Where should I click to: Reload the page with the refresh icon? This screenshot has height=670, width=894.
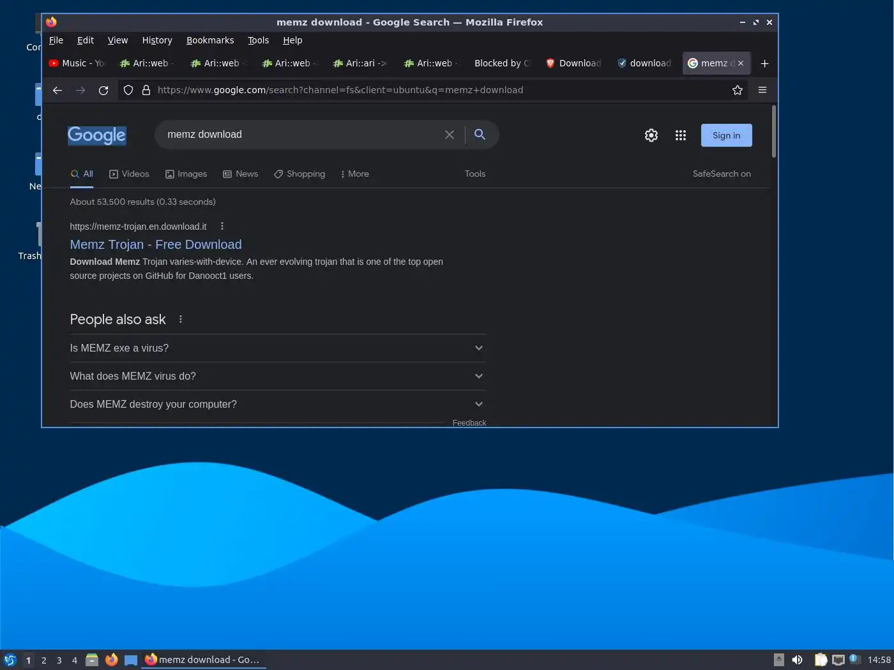(103, 90)
